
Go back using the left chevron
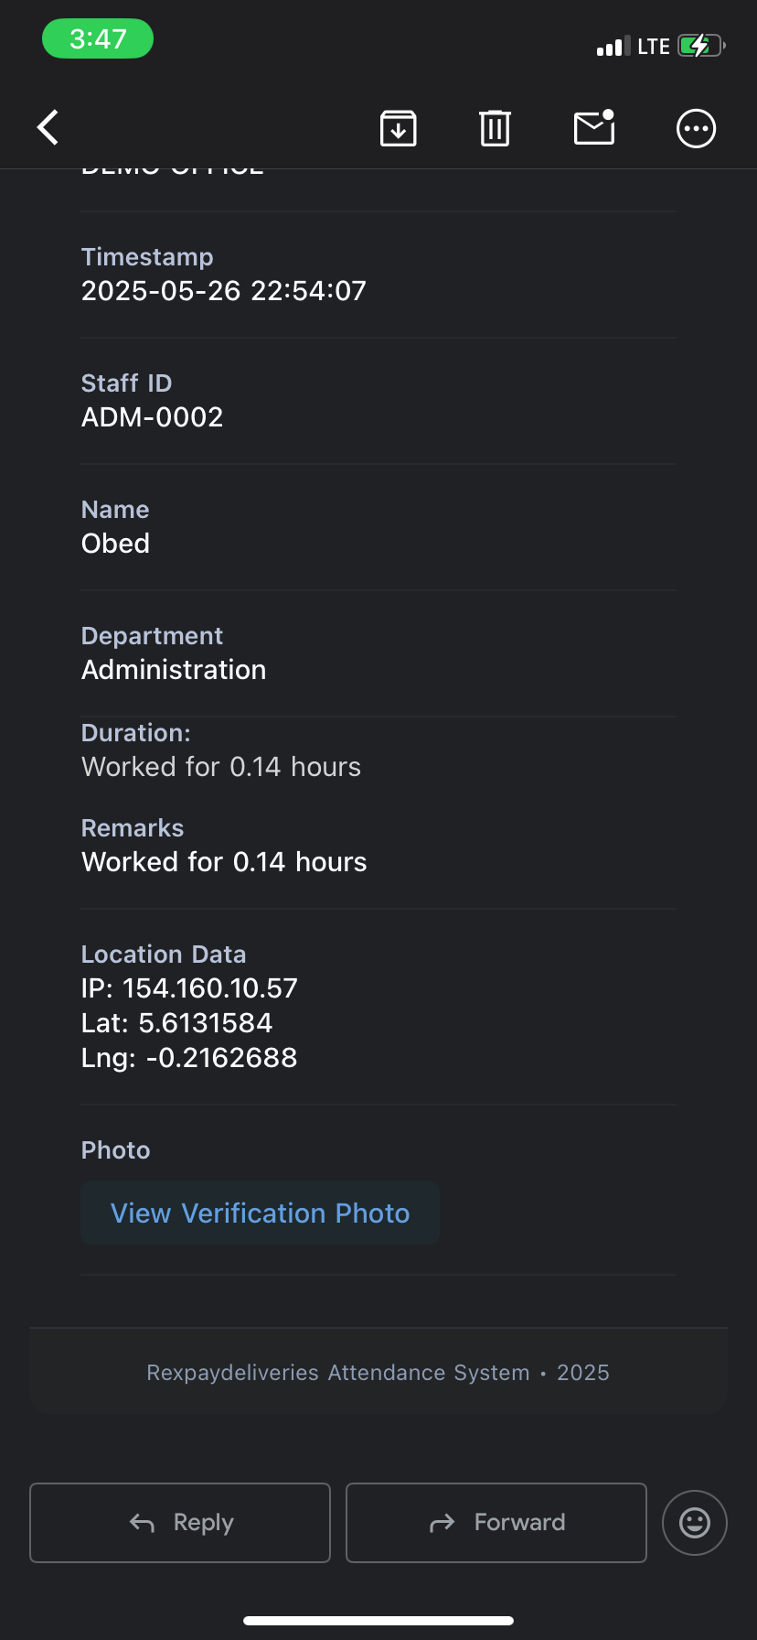(x=48, y=127)
